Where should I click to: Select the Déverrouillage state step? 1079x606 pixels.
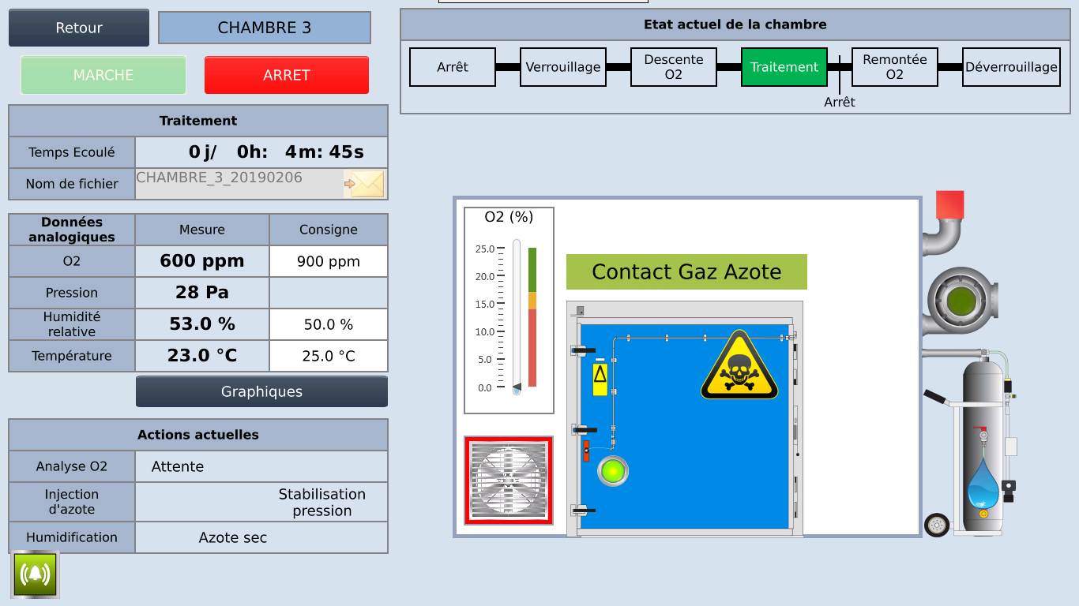[1011, 67]
